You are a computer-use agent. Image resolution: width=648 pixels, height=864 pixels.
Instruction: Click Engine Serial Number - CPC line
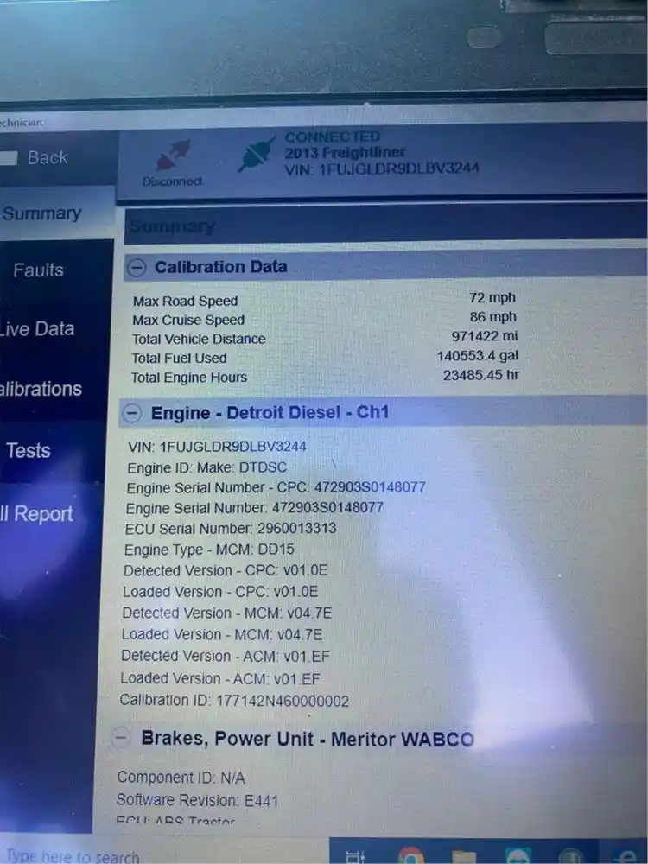[x=276, y=487]
